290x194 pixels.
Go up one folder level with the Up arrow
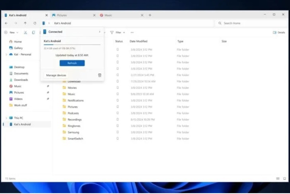pyautogui.click(x=25, y=23)
